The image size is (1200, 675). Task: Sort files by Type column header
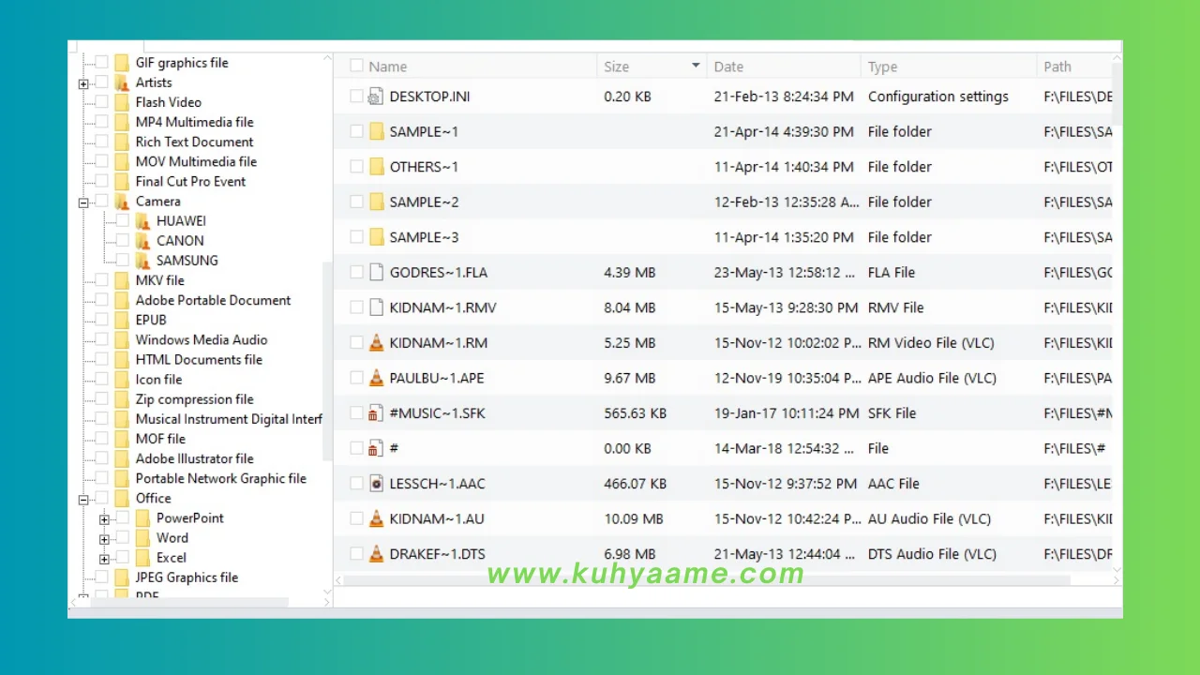click(x=882, y=67)
